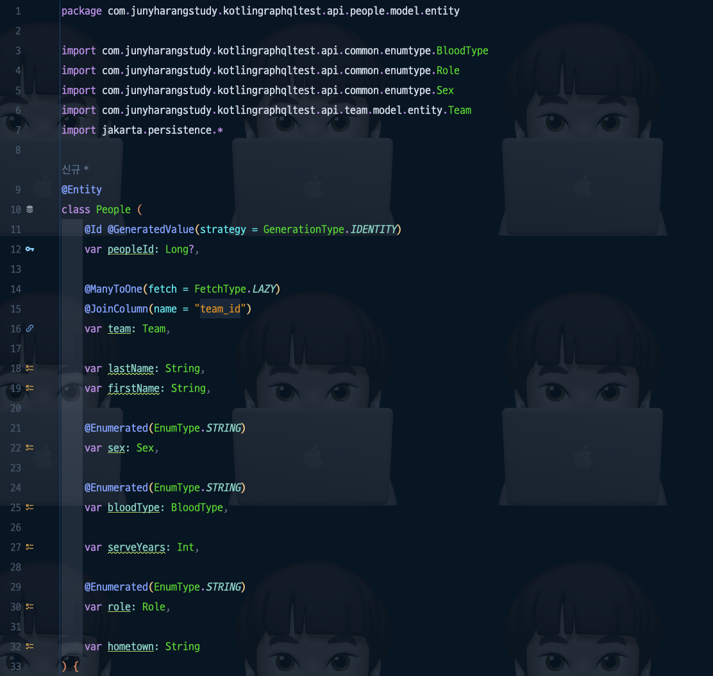Click the package keyword on line 1
Viewport: 713px width, 676px height.
tap(82, 11)
